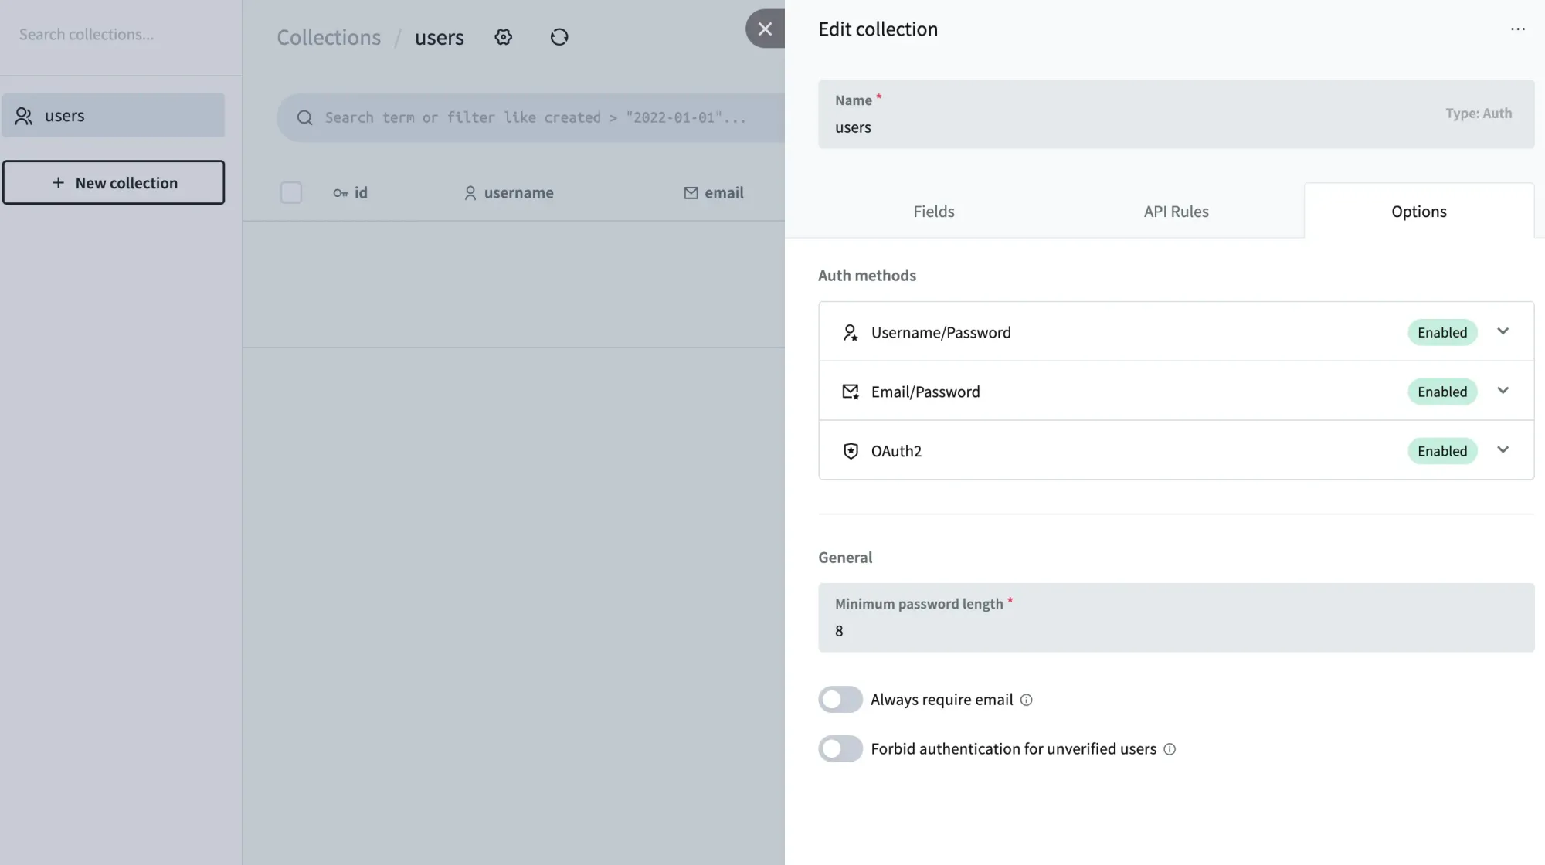Screen dimensions: 1545x865
Task: Click the Auth methods section heading
Action: [868, 276]
